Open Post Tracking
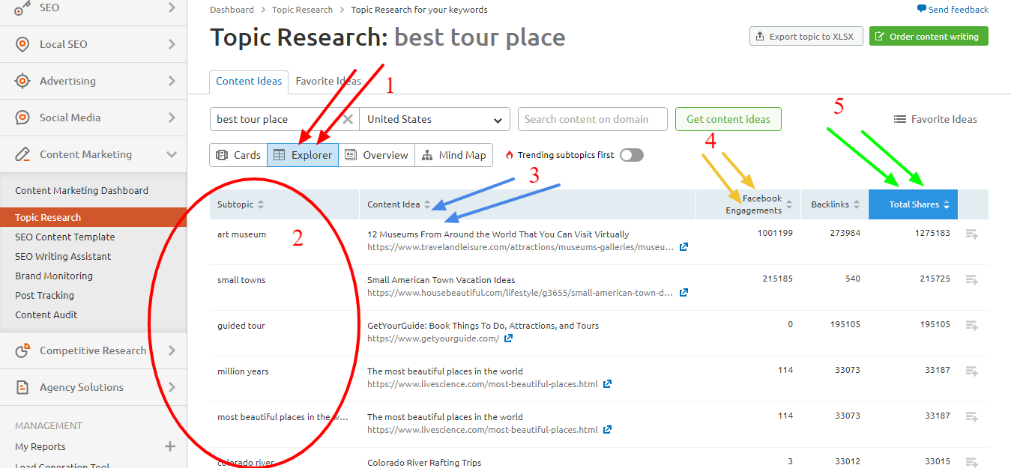1011x468 pixels. coord(45,295)
